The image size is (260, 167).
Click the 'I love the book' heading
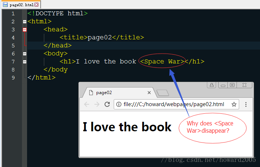point(127,127)
